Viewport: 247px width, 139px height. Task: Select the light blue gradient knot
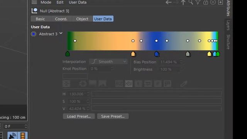point(215,54)
